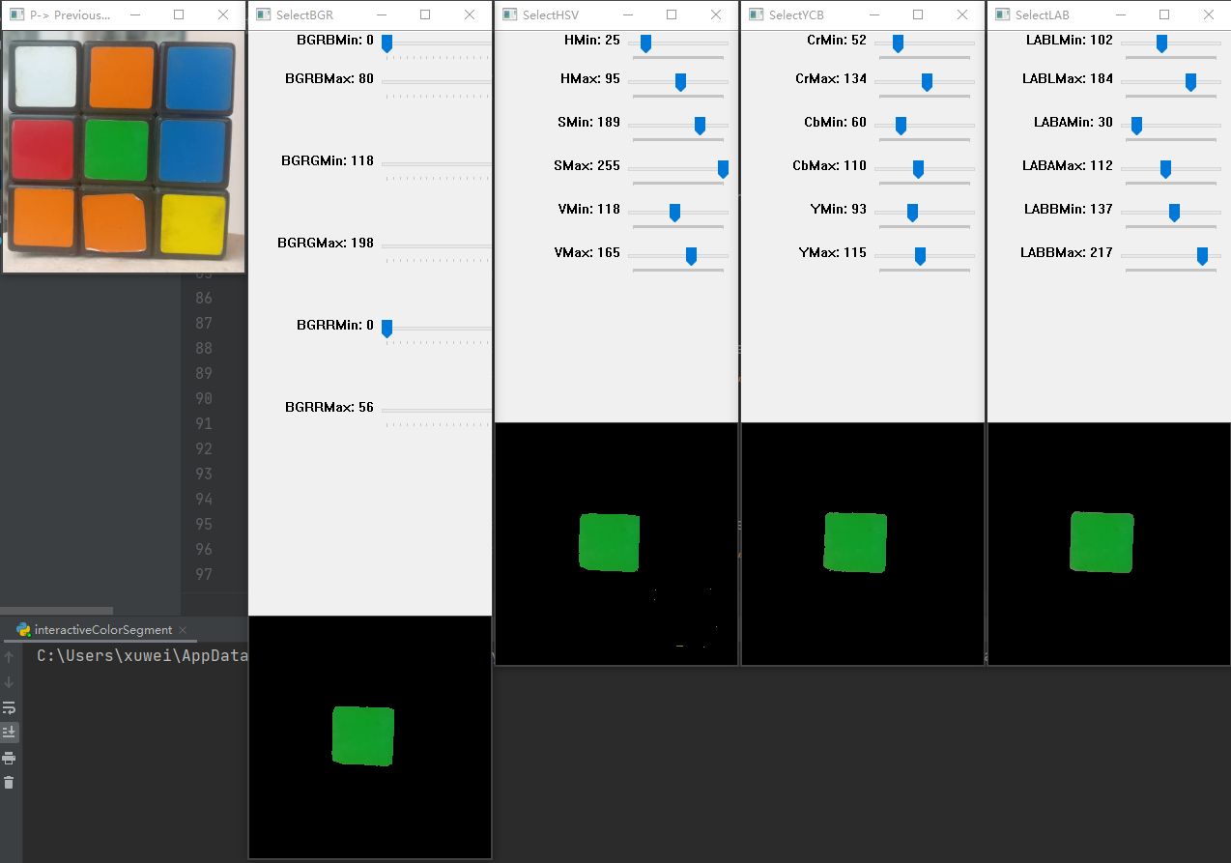Click the SelectHSV window title icon
The image size is (1231, 863).
509,15
